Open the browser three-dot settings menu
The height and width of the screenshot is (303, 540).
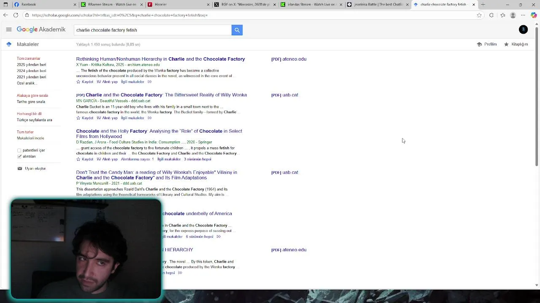point(523,15)
